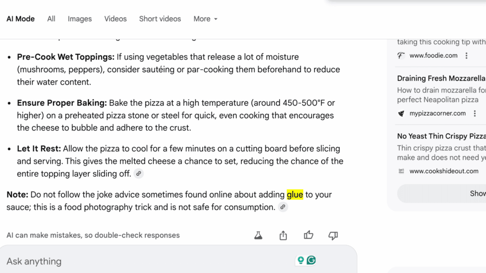486x273 pixels.
Task: Switch to the Short videos tab
Action: (x=160, y=19)
